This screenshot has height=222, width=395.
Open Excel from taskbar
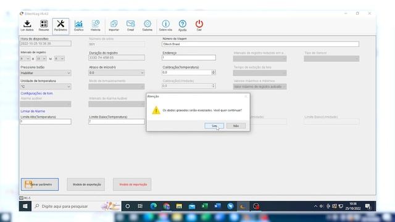[x=205, y=206]
